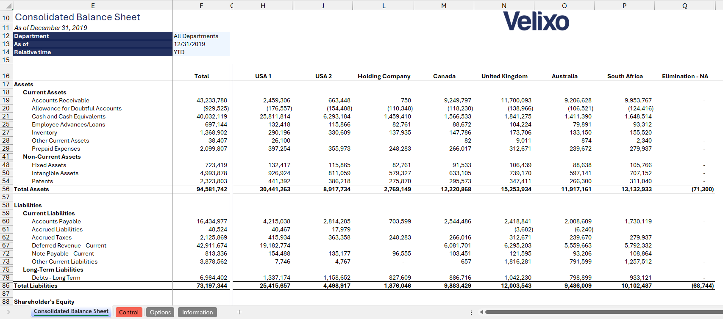Screen dimensions: 723x319
Task: Select column M header
Action: point(444,5)
